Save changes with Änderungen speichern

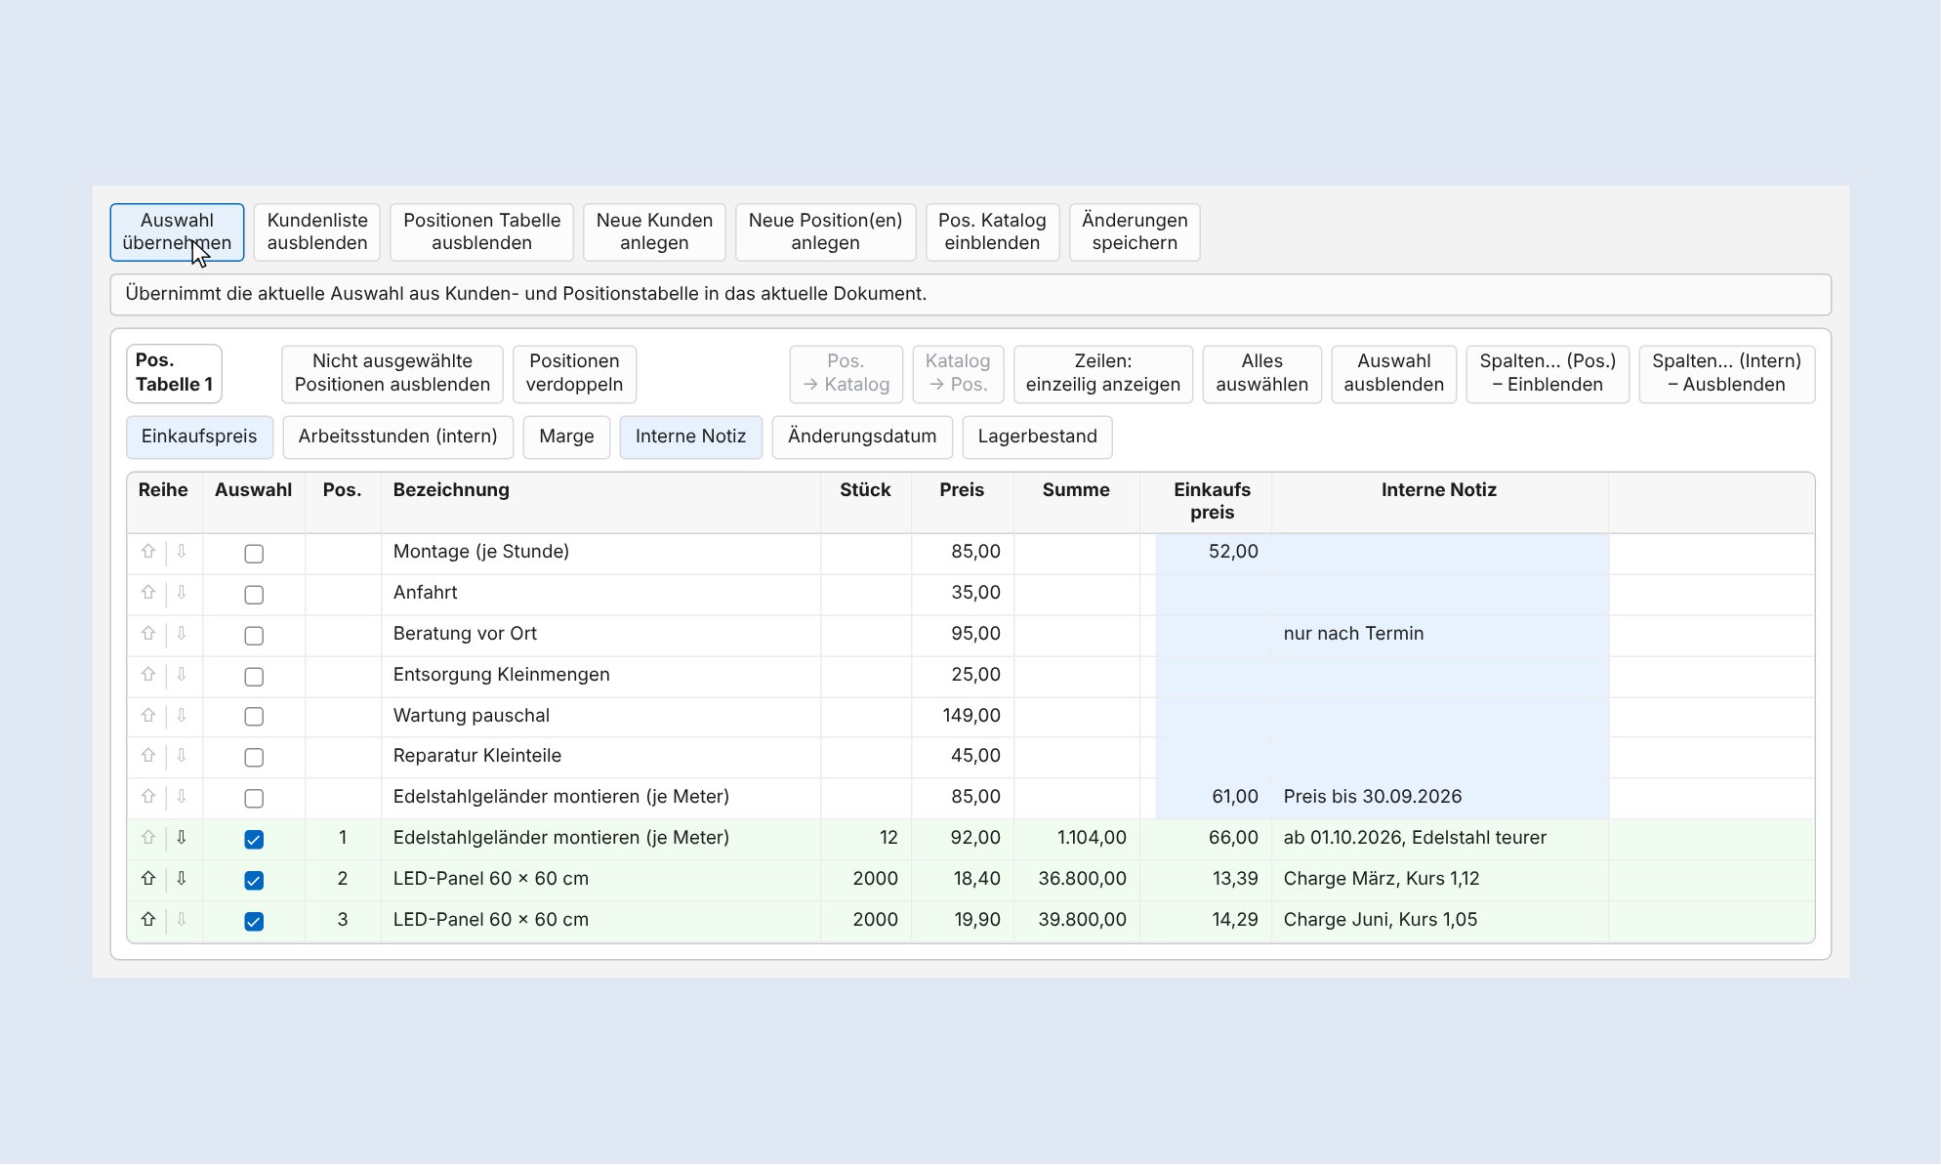(1135, 232)
